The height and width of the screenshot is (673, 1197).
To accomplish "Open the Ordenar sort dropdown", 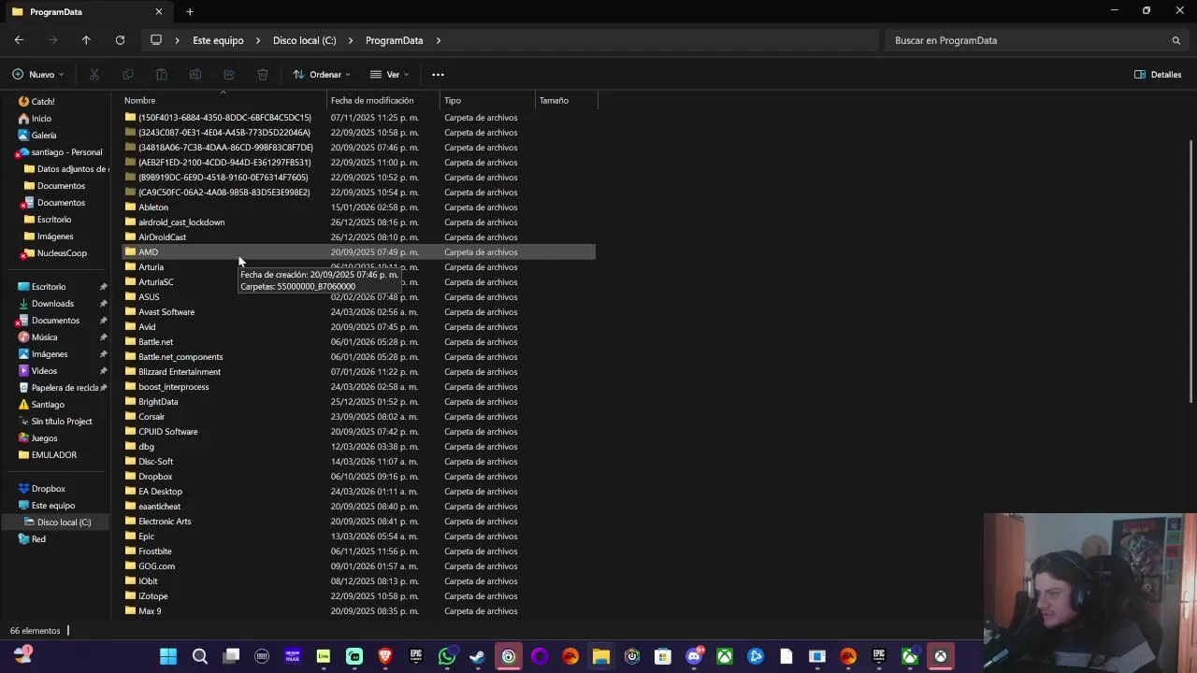I will tap(322, 75).
